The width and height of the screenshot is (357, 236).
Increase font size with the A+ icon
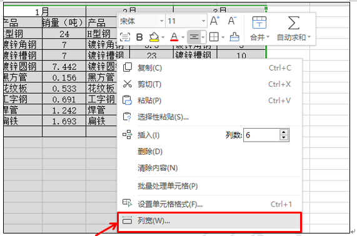(214, 21)
